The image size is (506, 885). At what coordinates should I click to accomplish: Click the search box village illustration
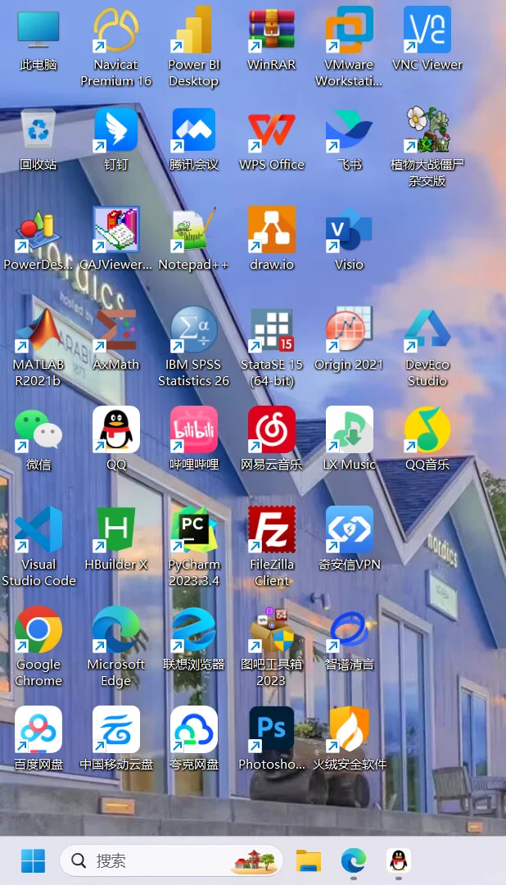tap(255, 860)
